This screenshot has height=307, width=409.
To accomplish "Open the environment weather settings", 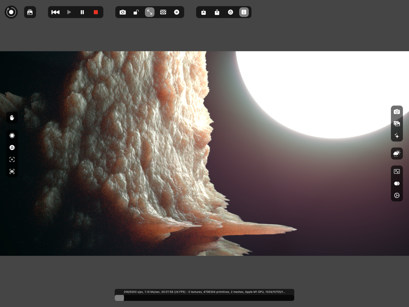I will 397,153.
